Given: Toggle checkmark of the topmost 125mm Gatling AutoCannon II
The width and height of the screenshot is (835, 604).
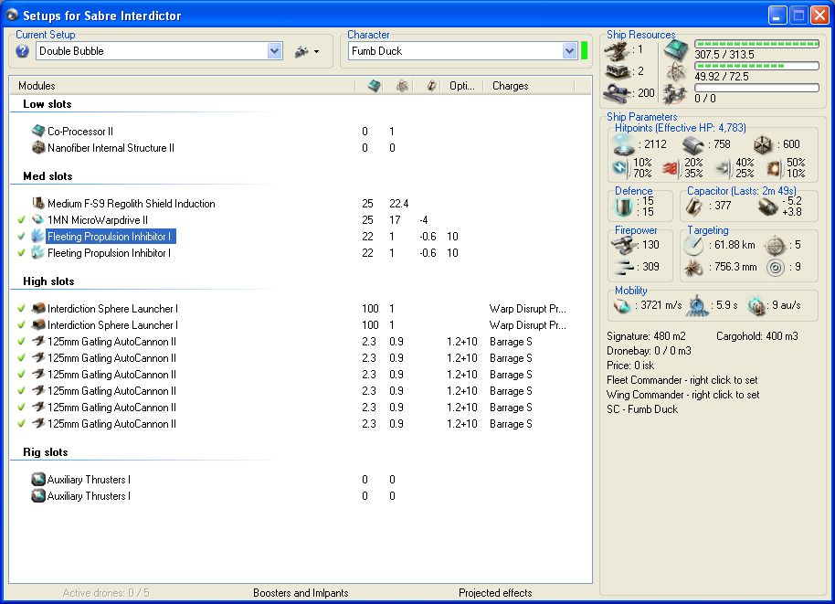Looking at the screenshot, I should [21, 341].
